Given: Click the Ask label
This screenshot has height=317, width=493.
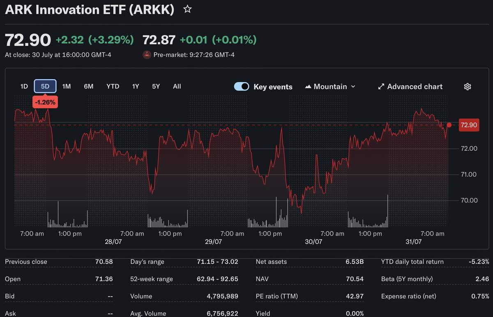Looking at the screenshot, I should tap(10, 313).
